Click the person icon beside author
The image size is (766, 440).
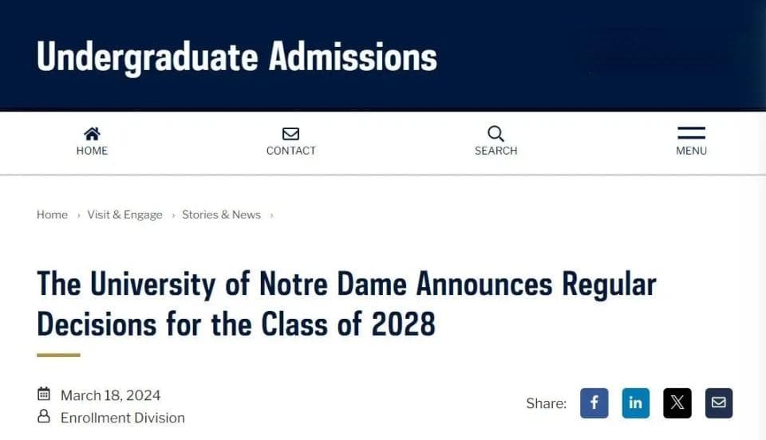[x=44, y=416]
